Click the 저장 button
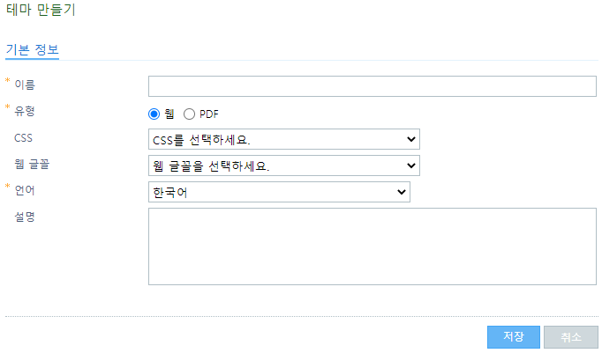The height and width of the screenshot is (353, 602). tap(514, 337)
